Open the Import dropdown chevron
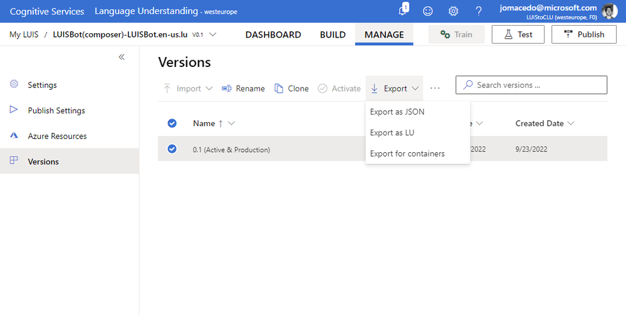 [209, 89]
